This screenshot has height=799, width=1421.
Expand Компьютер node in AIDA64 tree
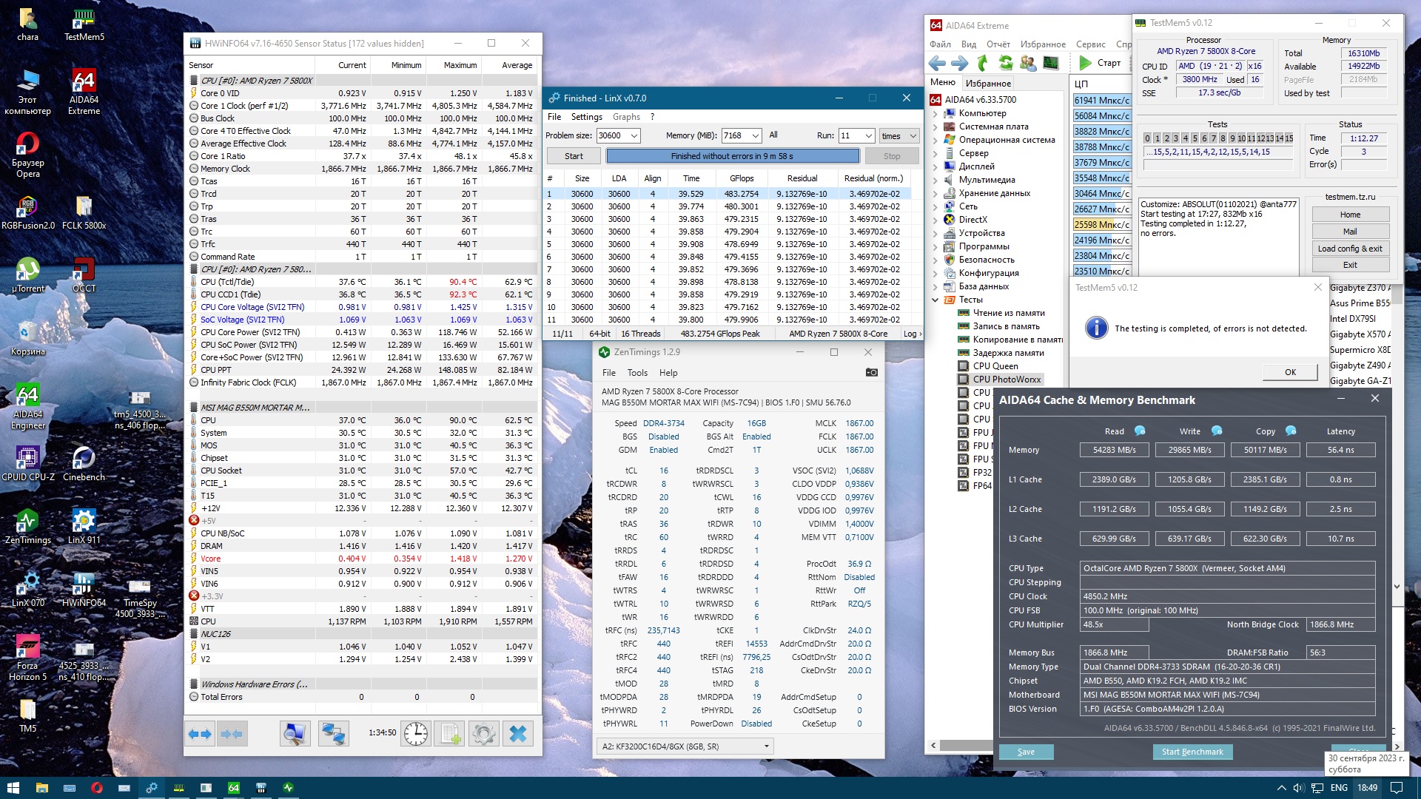click(x=935, y=113)
